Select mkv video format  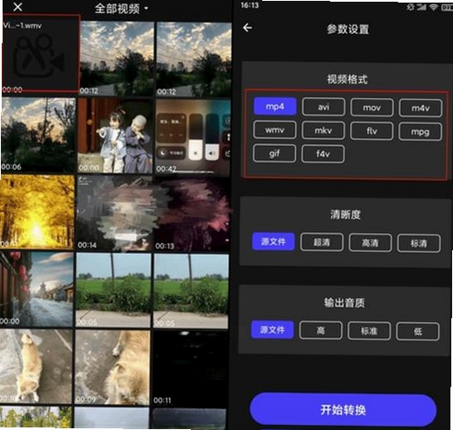(x=323, y=130)
